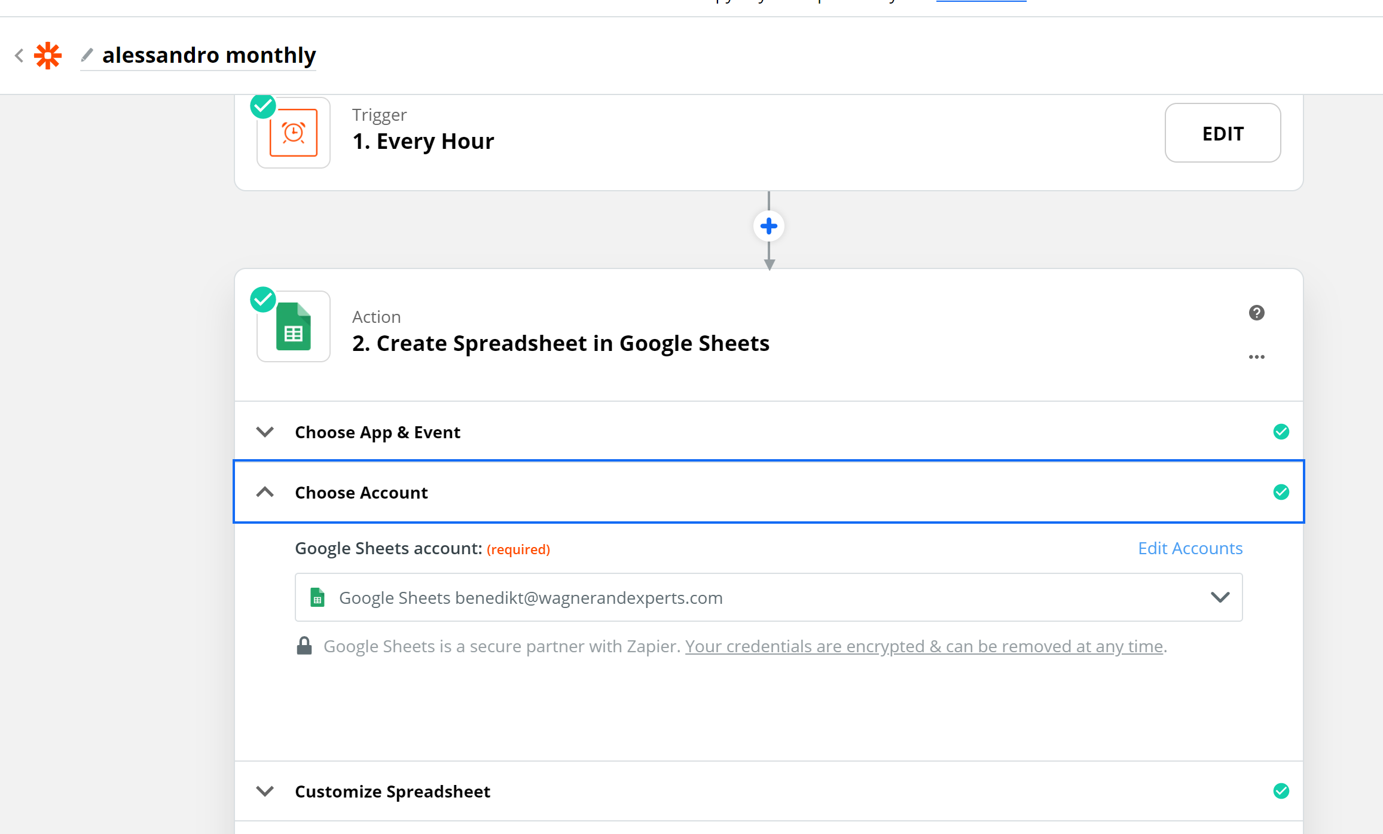Click the Customize Spreadsheet status checkmark
Screen dimensions: 1383x834
1281,791
